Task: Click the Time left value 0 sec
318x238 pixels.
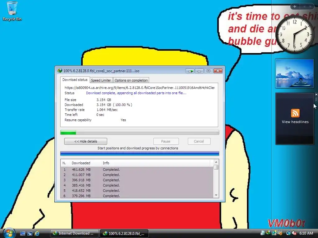Action: pos(100,115)
